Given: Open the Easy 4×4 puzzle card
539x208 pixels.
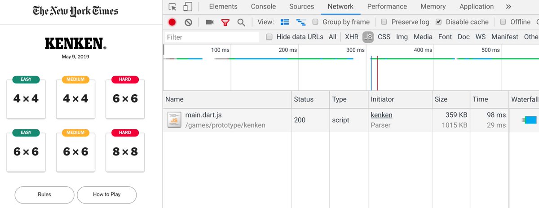Looking at the screenshot, I should coord(26,97).
